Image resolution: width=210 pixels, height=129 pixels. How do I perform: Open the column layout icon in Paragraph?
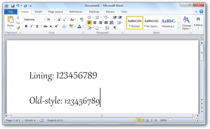[x=111, y=23]
